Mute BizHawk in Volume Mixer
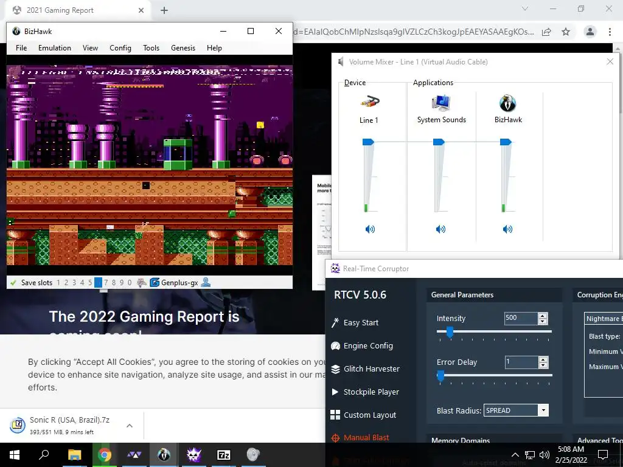 point(507,229)
